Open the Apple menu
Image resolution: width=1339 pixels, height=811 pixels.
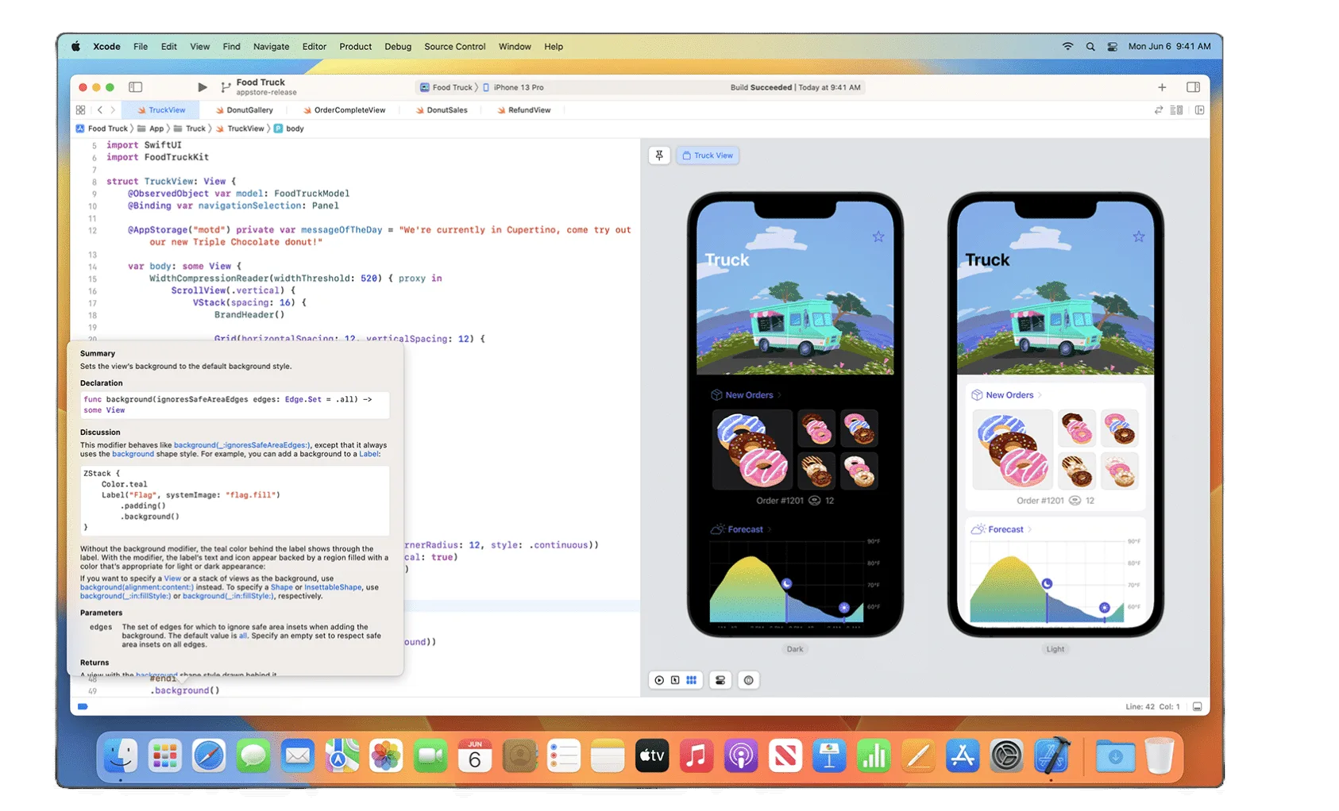click(x=76, y=47)
